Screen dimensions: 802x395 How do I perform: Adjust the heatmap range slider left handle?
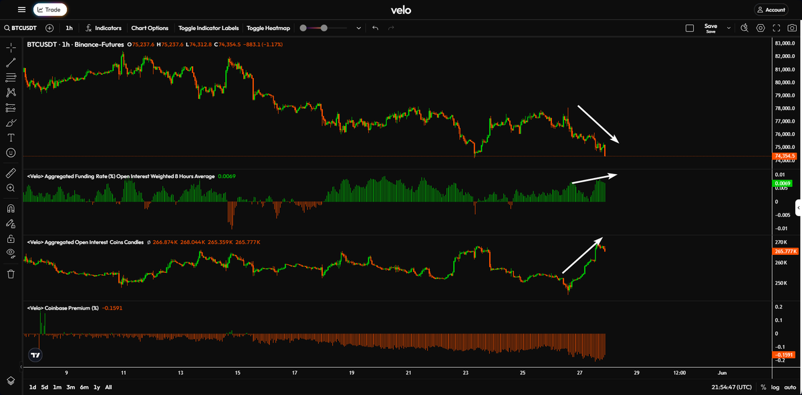(303, 28)
